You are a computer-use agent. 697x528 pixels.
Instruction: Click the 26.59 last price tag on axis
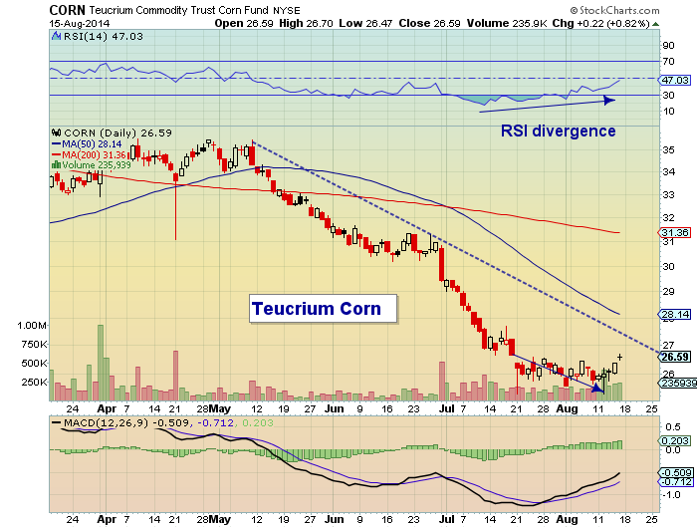pyautogui.click(x=674, y=357)
